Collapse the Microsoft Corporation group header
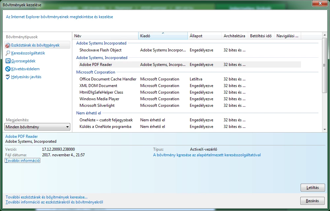 [x=96, y=72]
